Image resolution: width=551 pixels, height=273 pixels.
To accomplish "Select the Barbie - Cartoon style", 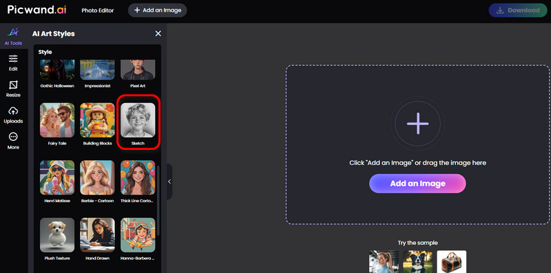I will (x=97, y=182).
